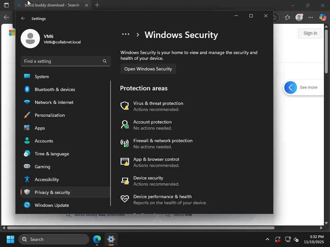Screen dimensions: 330x247
Task: Click the Device performance & health heart icon
Action: (125, 199)
